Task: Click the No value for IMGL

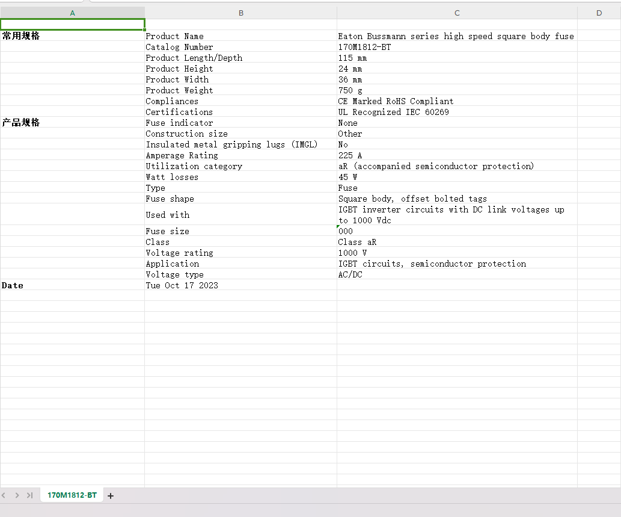Action: pos(457,144)
